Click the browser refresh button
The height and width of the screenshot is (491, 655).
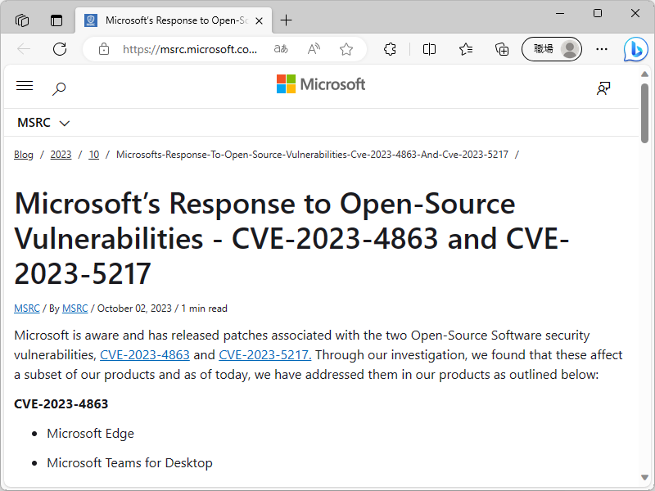[x=60, y=49]
